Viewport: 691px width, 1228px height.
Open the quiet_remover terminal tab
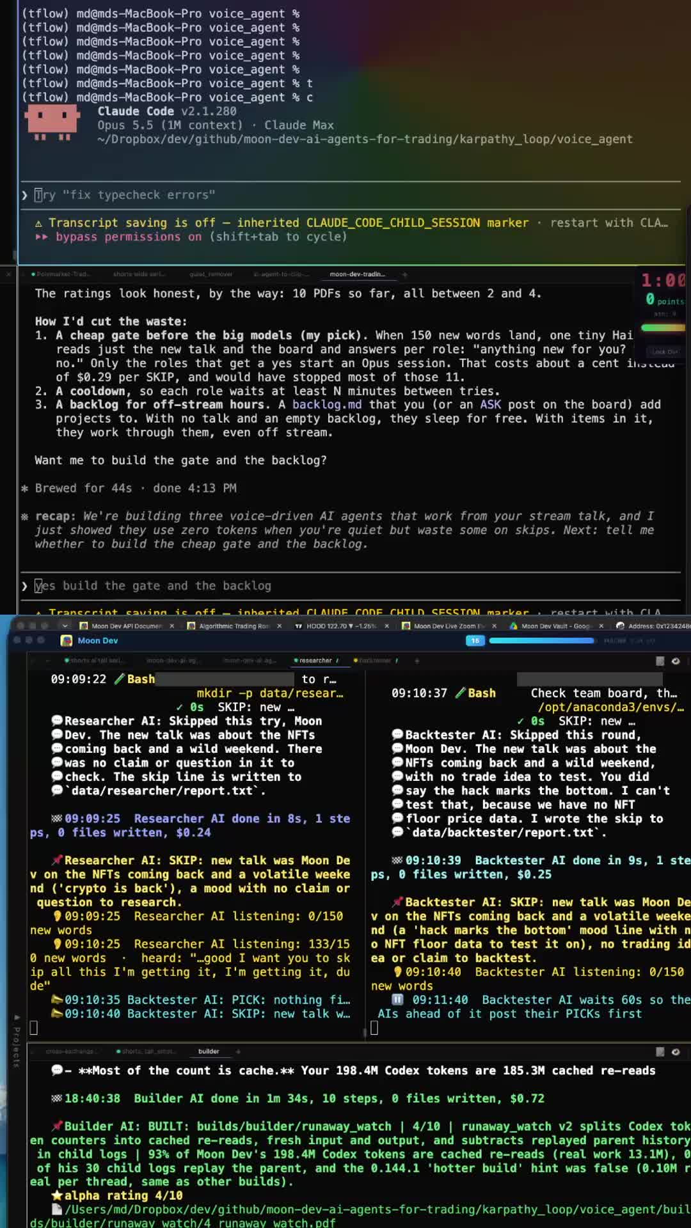coord(210,274)
